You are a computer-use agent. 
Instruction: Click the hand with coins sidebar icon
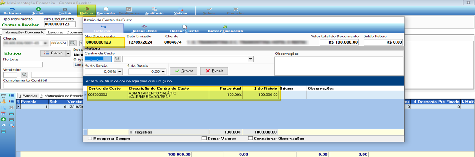point(4,101)
